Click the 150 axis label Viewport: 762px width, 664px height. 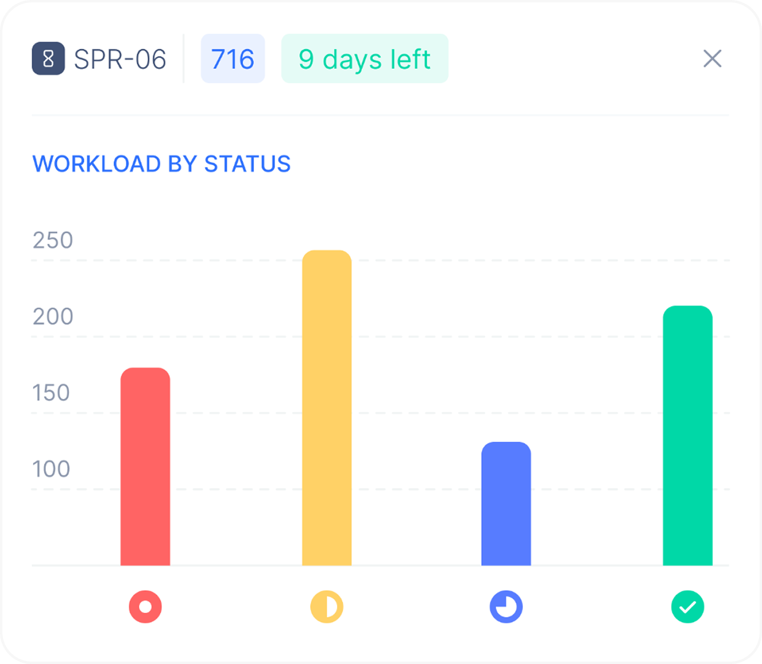tap(51, 392)
